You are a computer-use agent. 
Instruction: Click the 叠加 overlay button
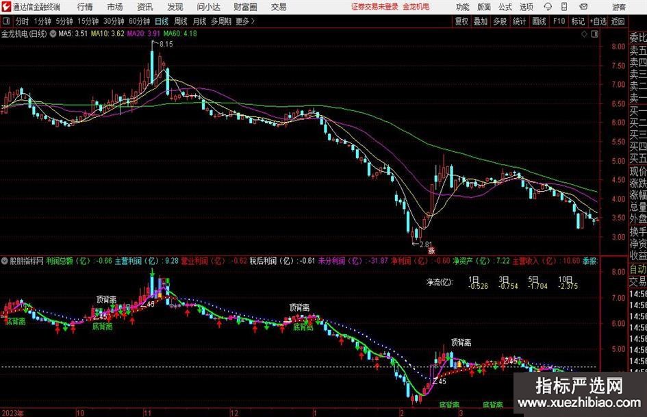point(481,21)
